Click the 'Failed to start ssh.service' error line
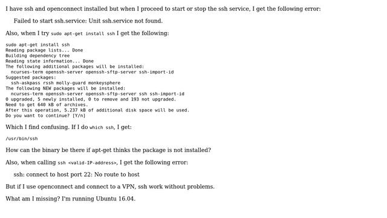This screenshot has width=387, height=218. [88, 21]
